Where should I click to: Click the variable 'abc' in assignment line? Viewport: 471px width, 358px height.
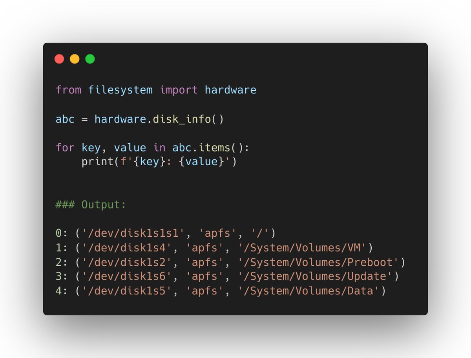point(65,119)
